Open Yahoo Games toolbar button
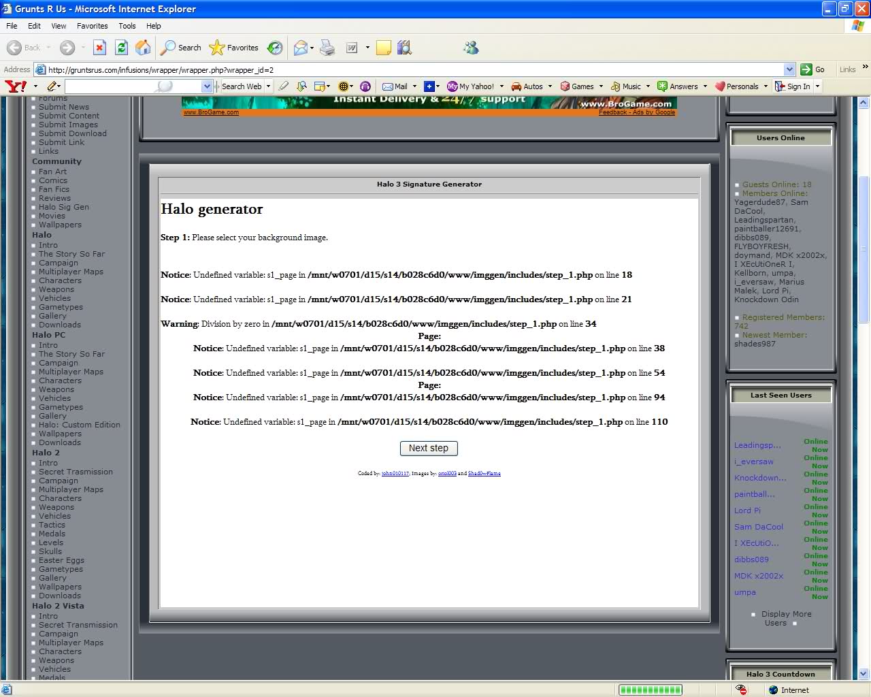871x697 pixels. coord(577,86)
